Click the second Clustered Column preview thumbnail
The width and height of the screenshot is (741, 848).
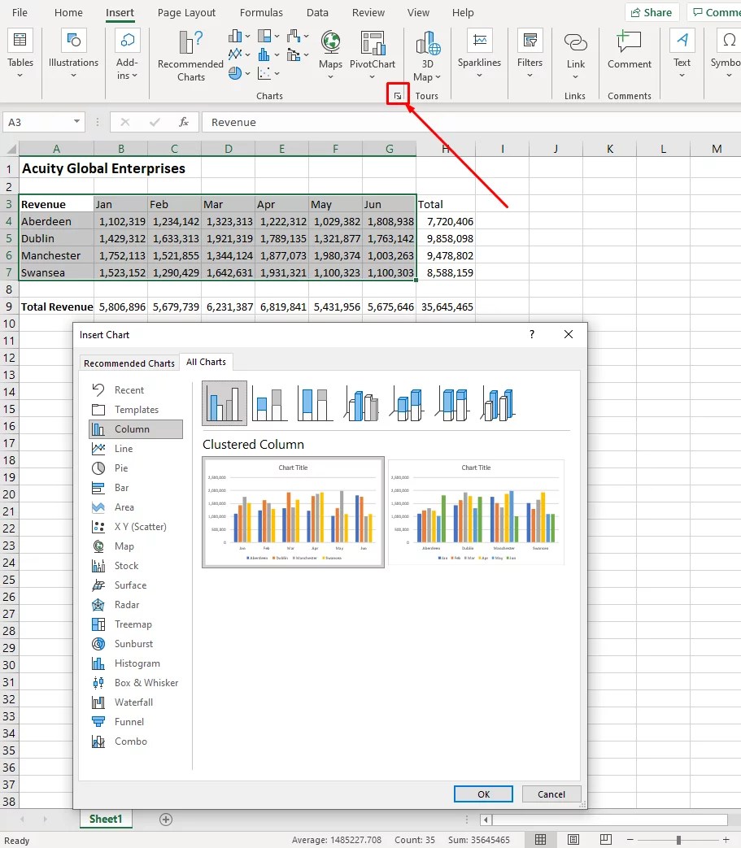476,511
